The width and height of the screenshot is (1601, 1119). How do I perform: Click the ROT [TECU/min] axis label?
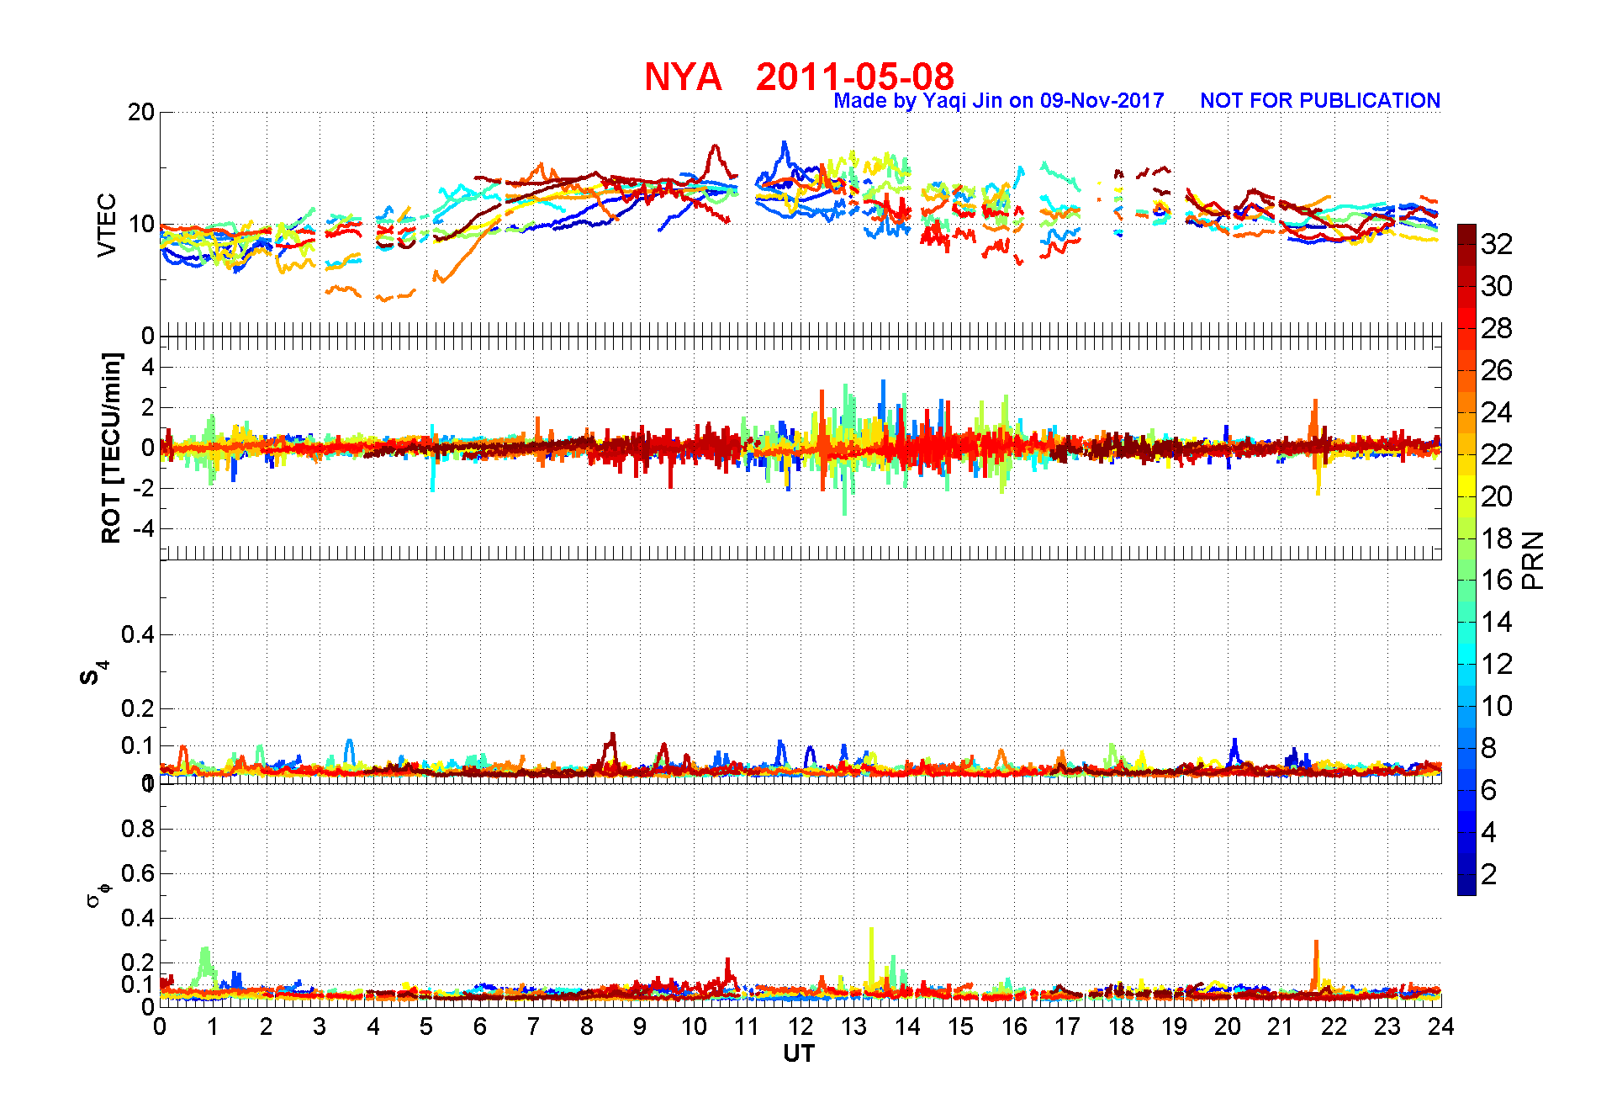click(111, 448)
